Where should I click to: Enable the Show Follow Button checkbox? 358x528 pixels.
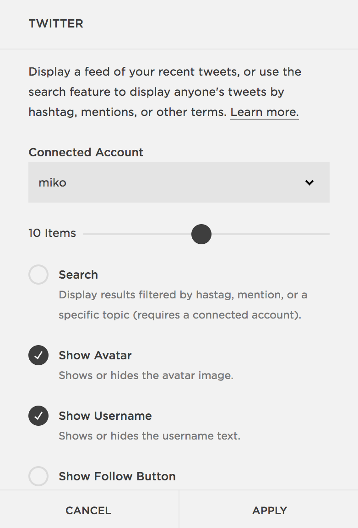38,476
